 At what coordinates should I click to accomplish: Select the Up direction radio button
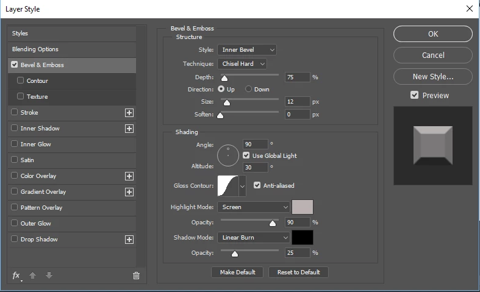(221, 89)
